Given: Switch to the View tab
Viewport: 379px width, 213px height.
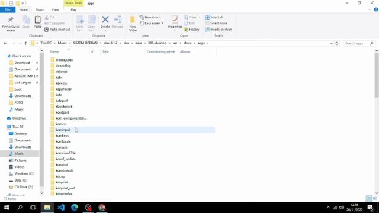Looking at the screenshot, I should (55, 9).
